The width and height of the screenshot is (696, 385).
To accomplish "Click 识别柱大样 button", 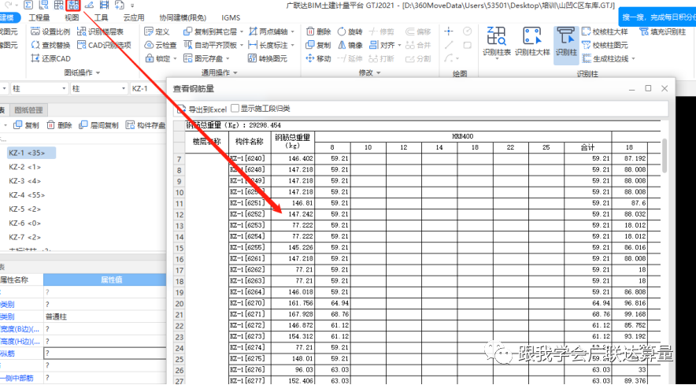I will click(531, 41).
